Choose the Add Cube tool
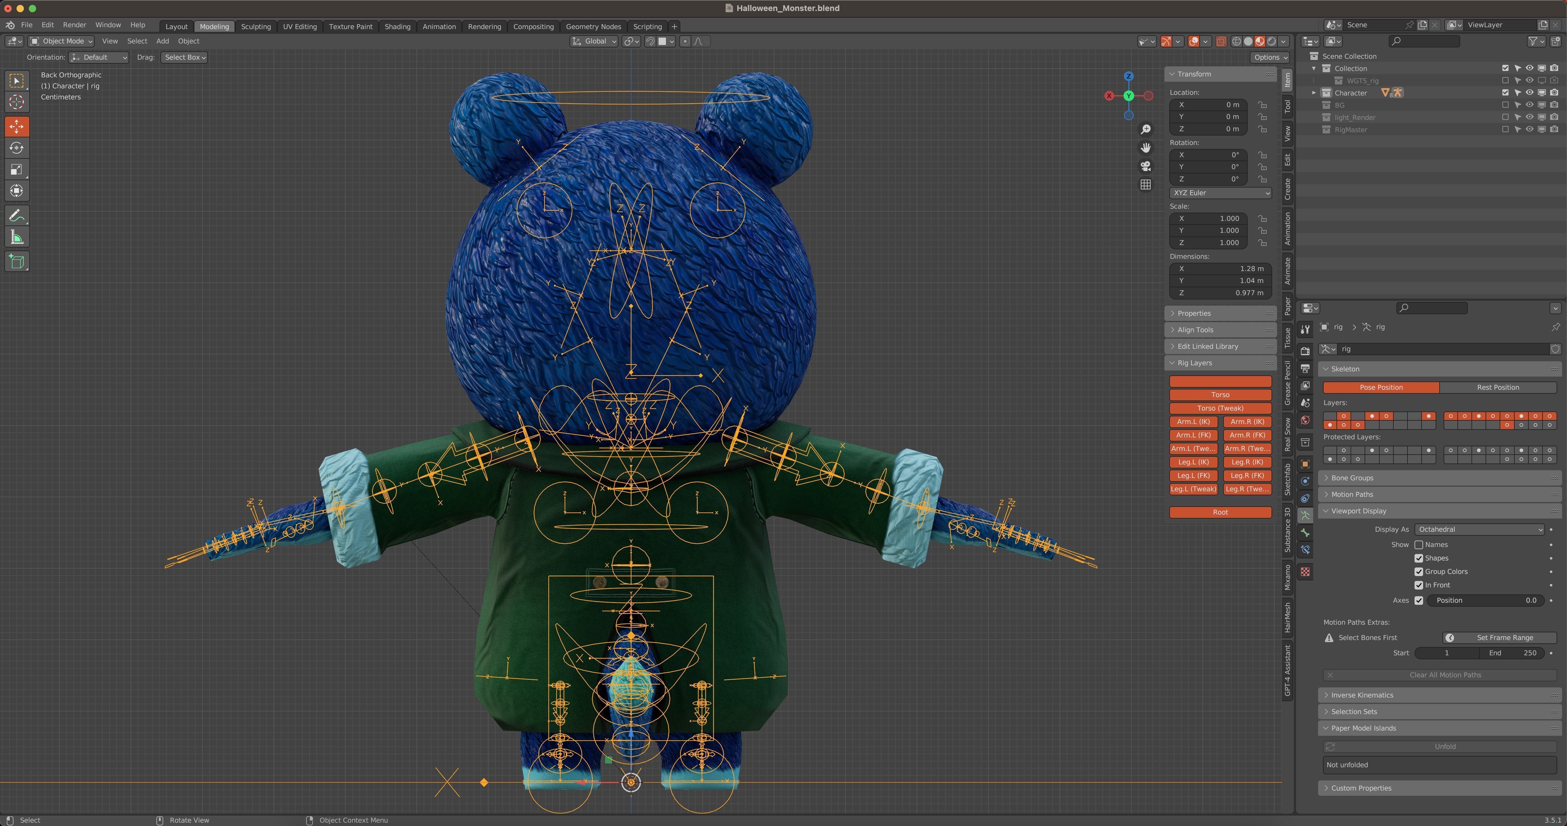 (x=17, y=262)
